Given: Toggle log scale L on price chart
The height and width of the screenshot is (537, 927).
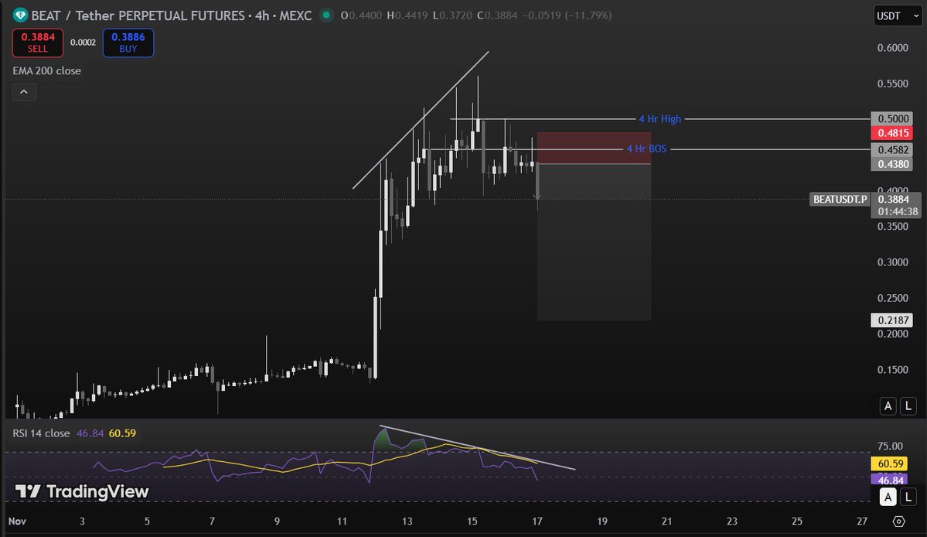Looking at the screenshot, I should coord(908,405).
